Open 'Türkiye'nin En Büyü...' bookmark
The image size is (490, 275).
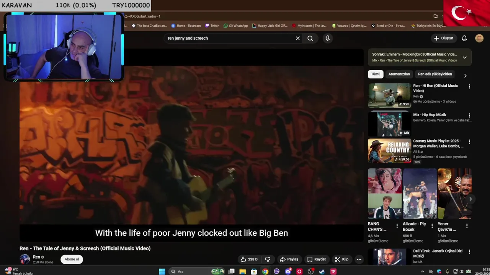[428, 26]
